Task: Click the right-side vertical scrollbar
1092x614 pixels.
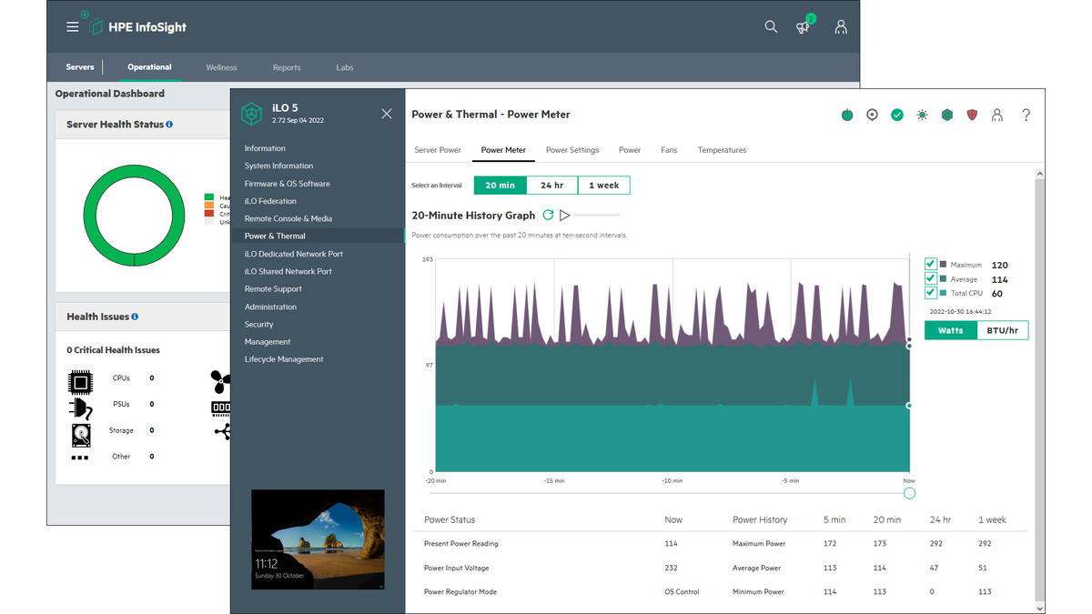Action: [x=1038, y=382]
